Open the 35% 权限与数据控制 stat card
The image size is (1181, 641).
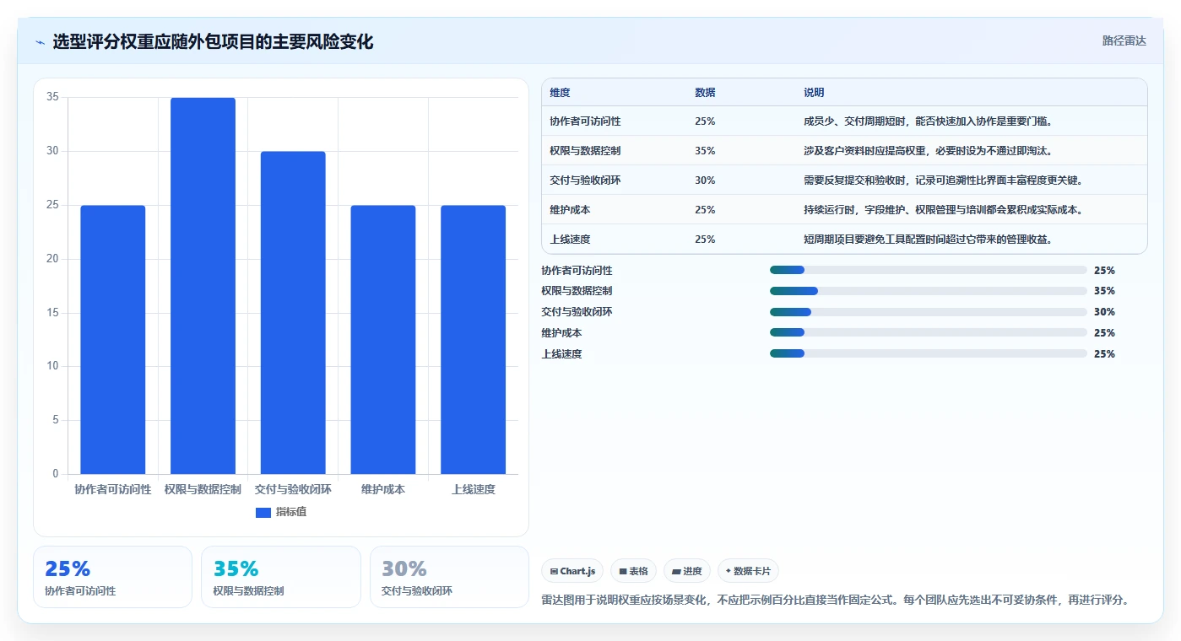point(280,577)
